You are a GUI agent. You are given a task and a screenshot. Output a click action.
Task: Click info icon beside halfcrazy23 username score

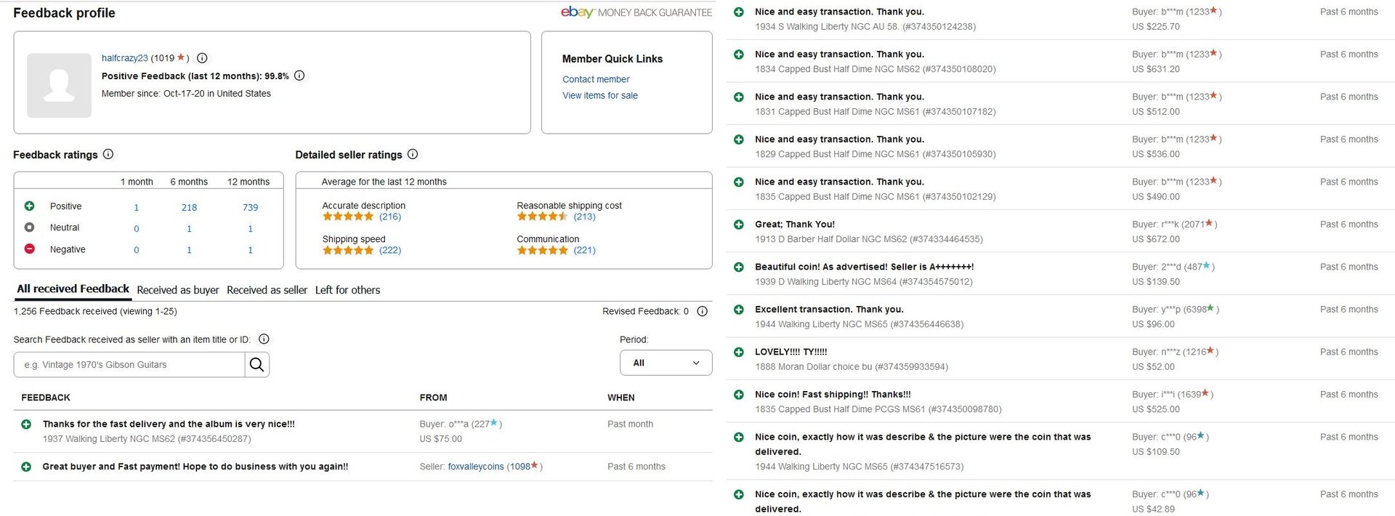click(203, 58)
